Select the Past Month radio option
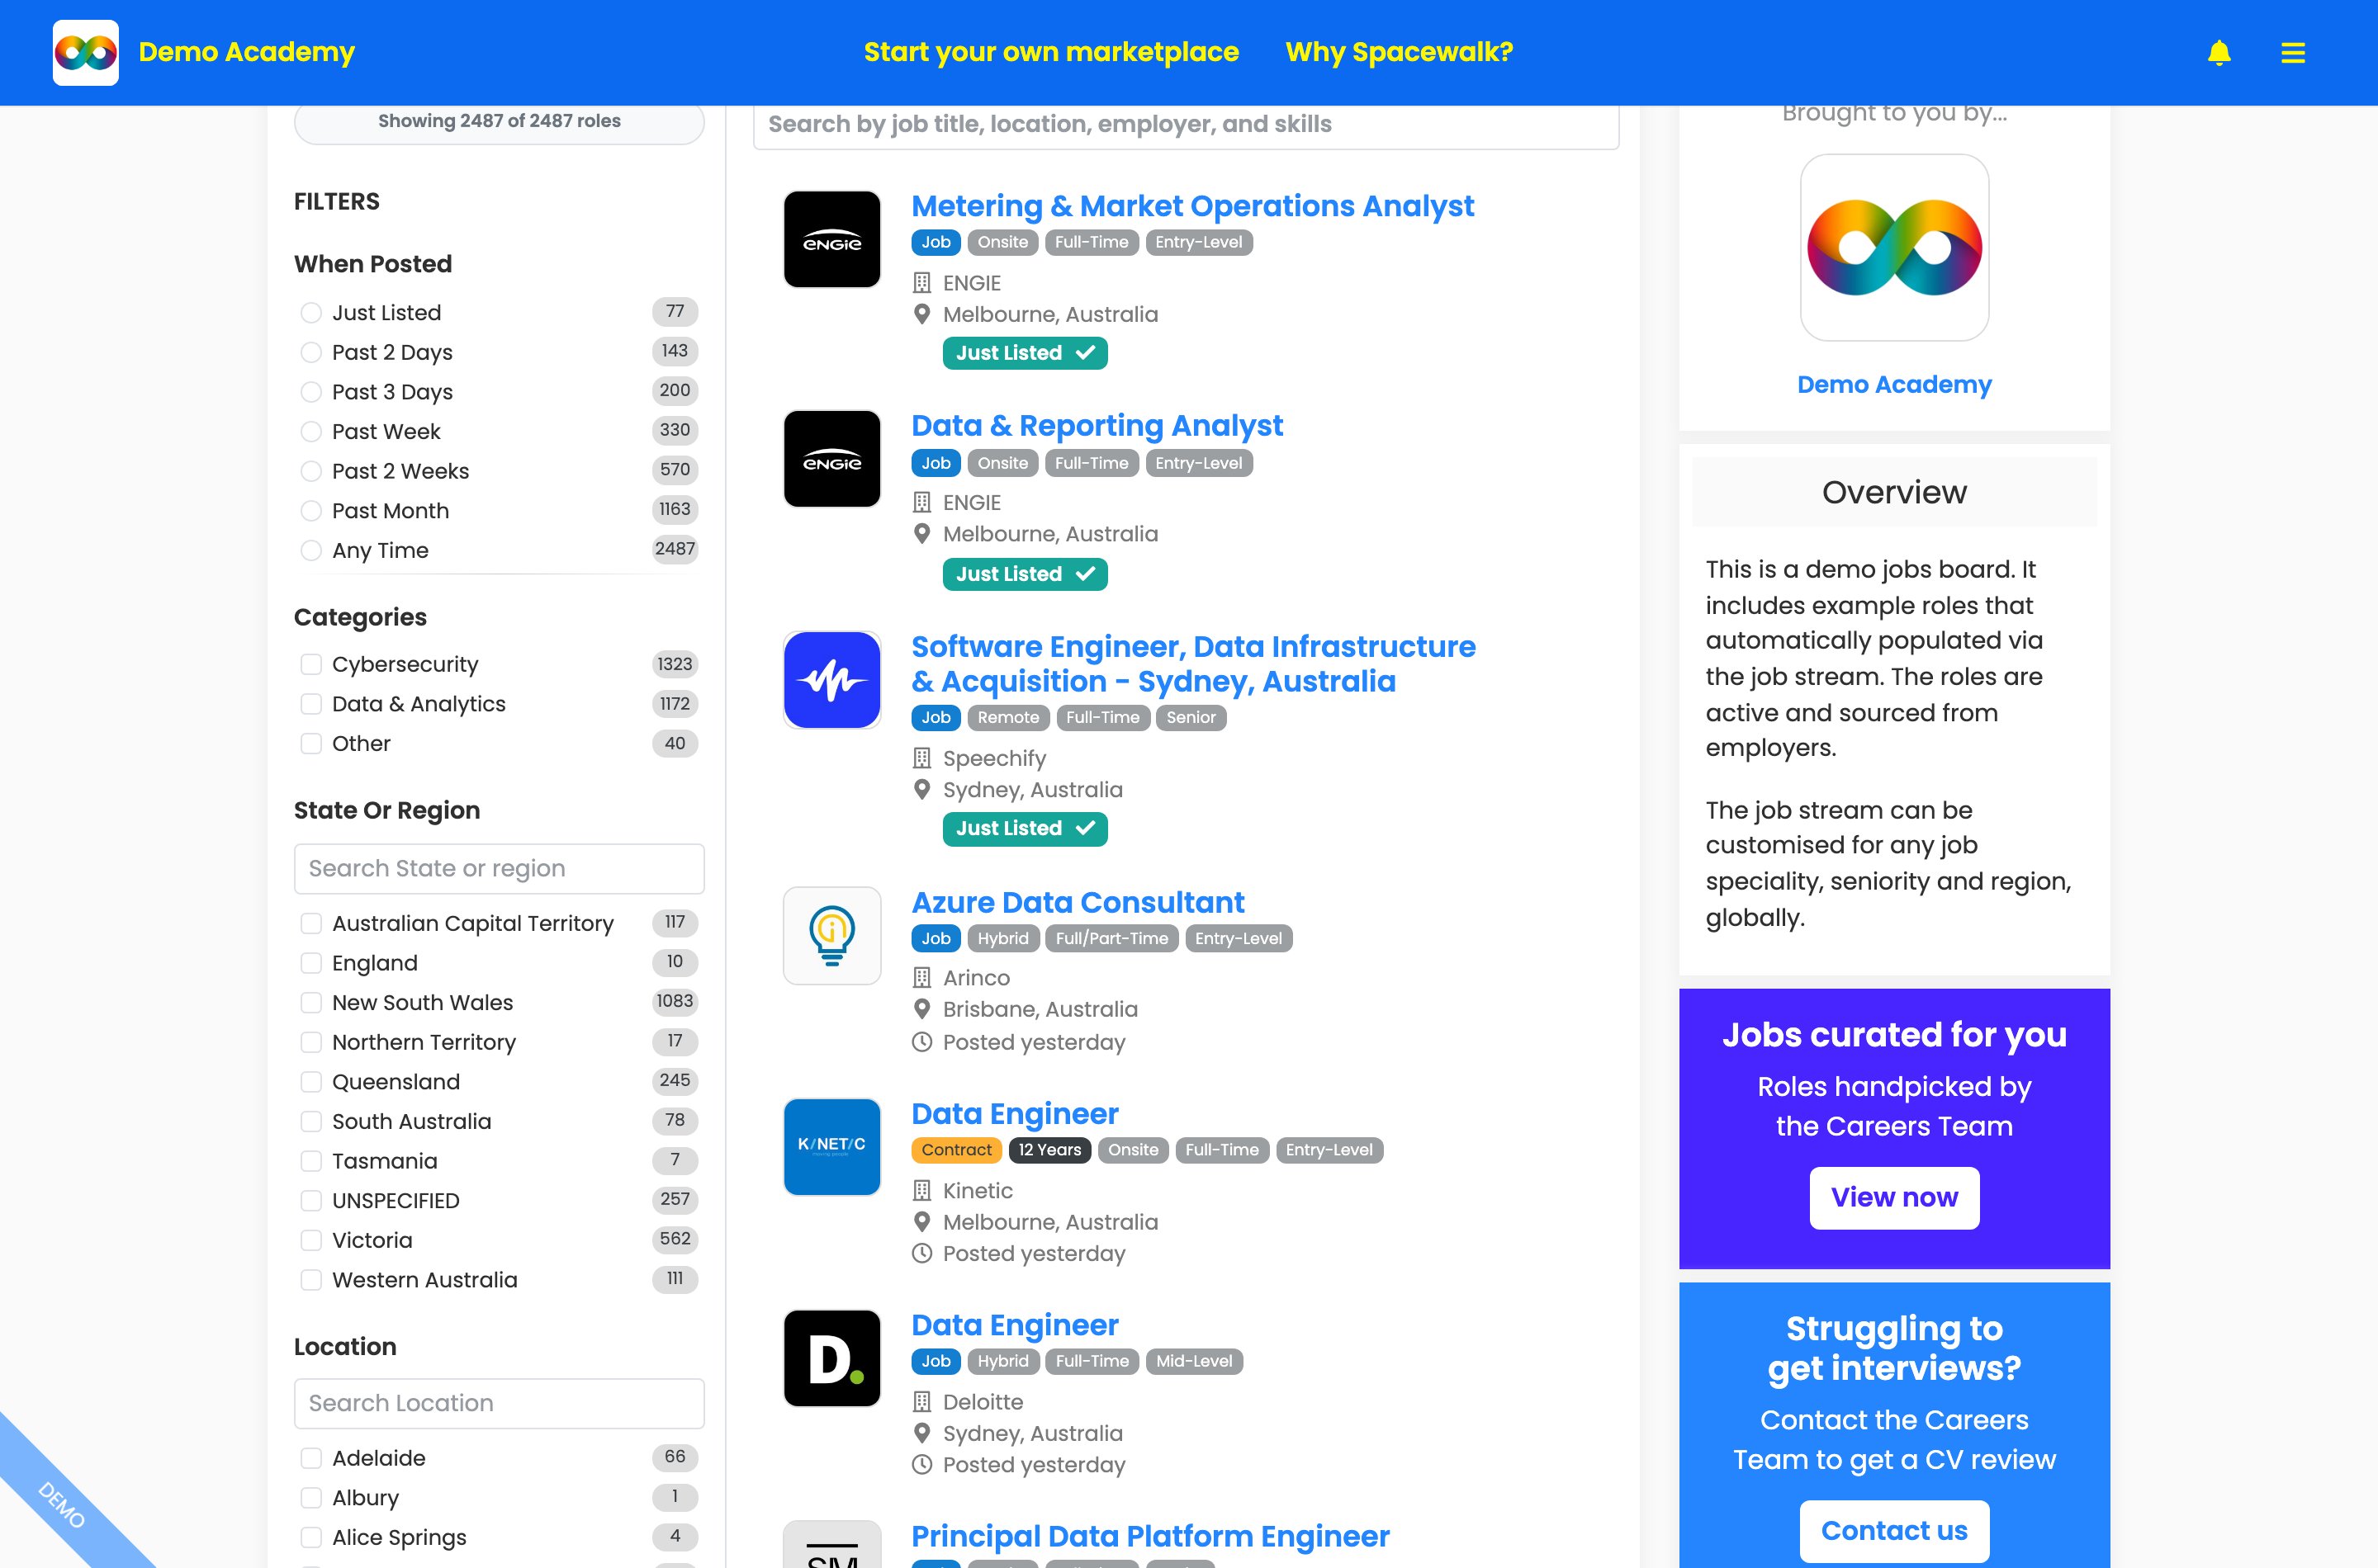This screenshot has height=1568, width=2378. pyautogui.click(x=311, y=511)
